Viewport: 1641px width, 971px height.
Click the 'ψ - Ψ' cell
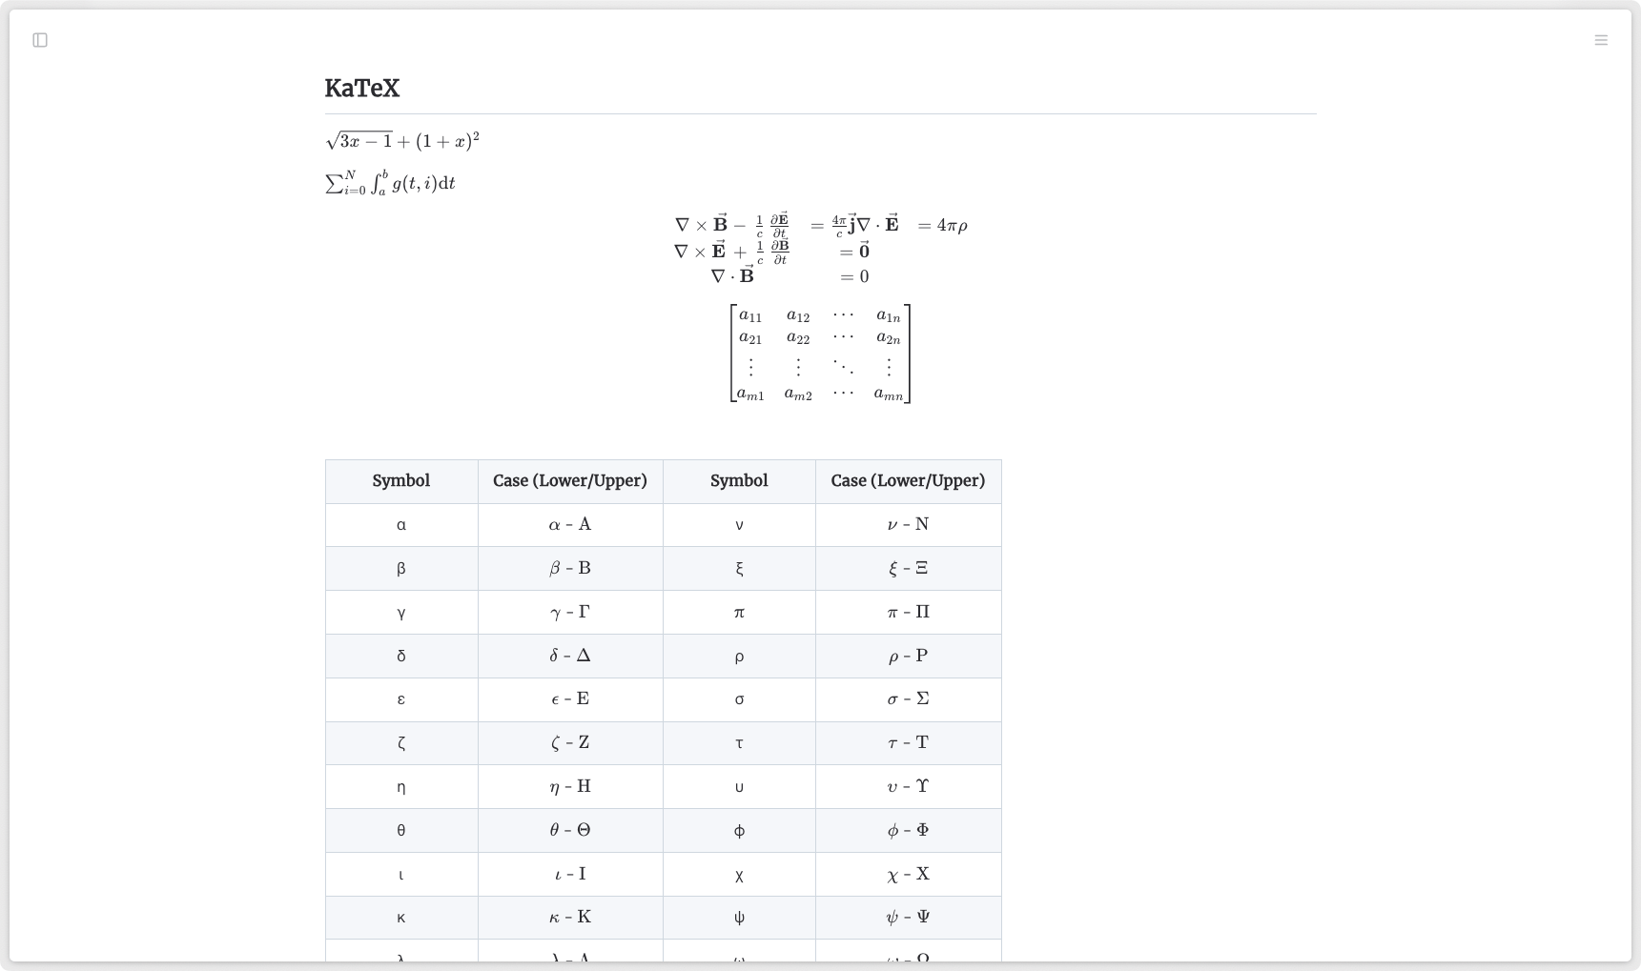pyautogui.click(x=908, y=918)
